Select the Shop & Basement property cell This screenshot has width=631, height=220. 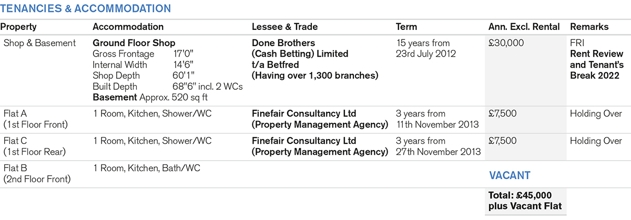click(39, 43)
